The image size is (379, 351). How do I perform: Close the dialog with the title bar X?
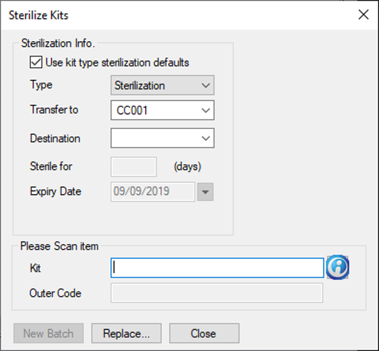pos(364,15)
